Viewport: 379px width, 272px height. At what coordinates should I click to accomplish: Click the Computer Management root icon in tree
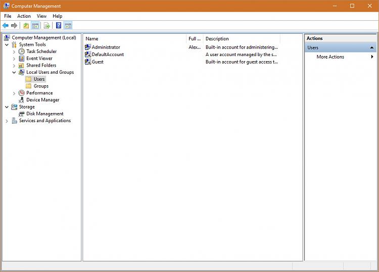(x=7, y=38)
